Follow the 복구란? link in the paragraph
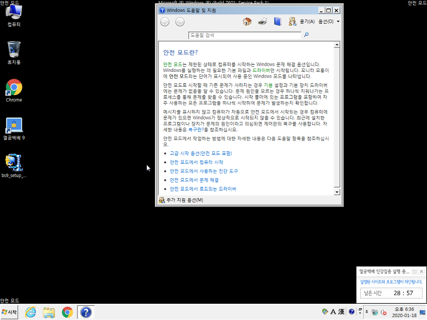The width and height of the screenshot is (427, 320). point(196,129)
